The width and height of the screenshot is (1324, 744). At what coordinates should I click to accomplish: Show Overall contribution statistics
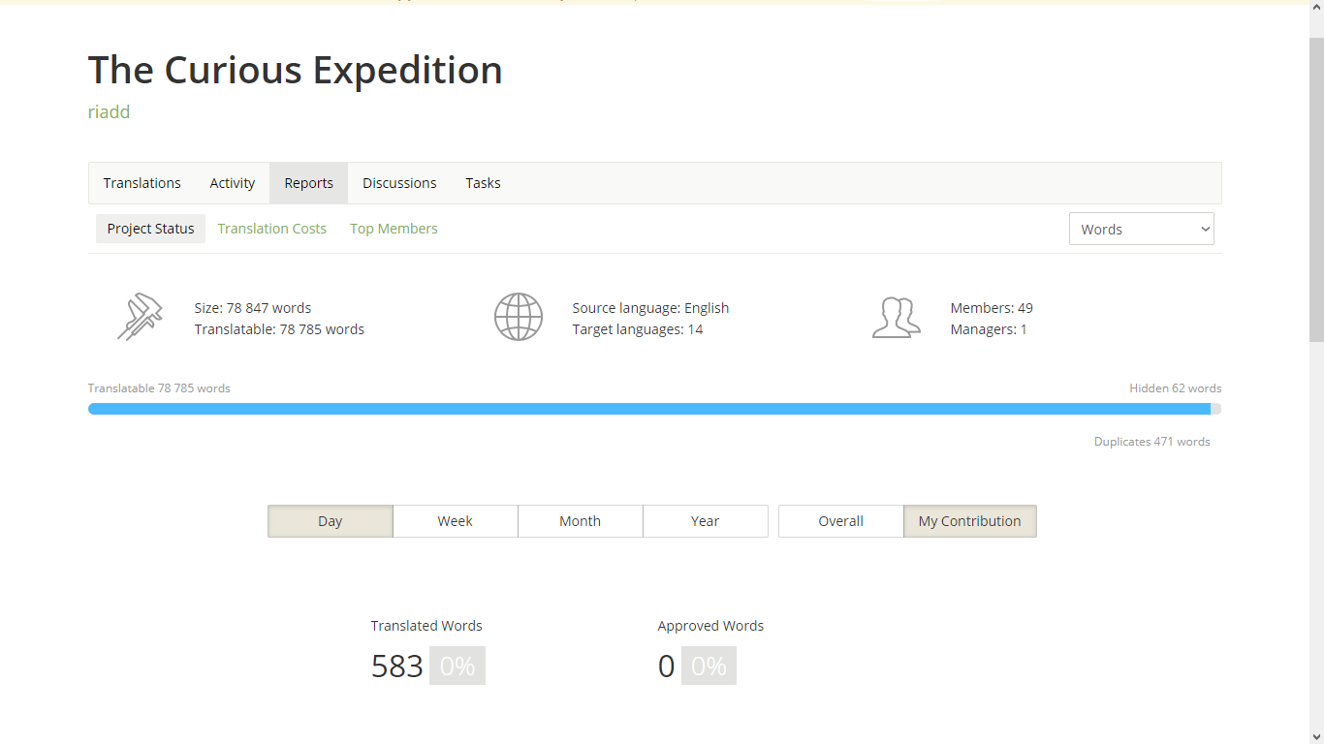tap(840, 521)
